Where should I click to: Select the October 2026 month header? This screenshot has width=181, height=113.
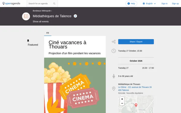tap(136, 61)
